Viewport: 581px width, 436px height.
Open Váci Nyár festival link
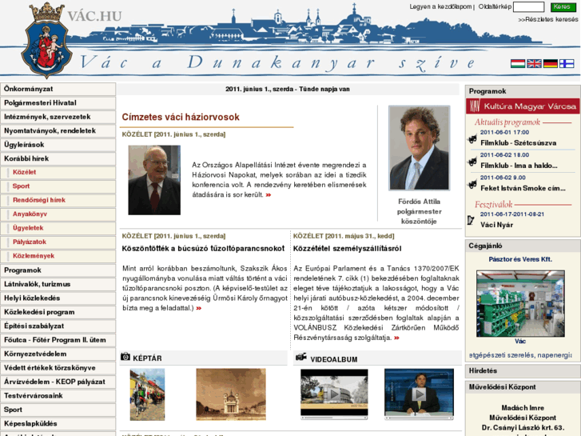[x=496, y=225]
